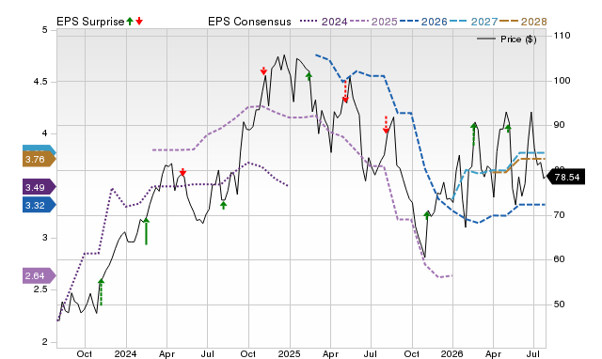Image resolution: width=602 pixels, height=359 pixels.
Task: Click the 90 label on the right price axis
Action: pos(559,125)
